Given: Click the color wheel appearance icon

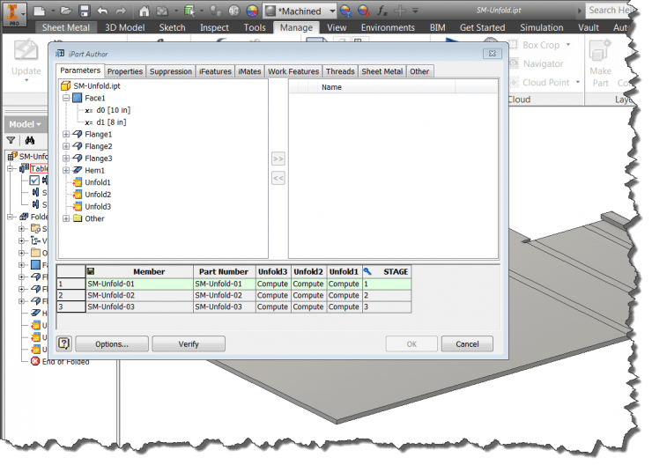Looking at the screenshot, I should click(x=252, y=11).
